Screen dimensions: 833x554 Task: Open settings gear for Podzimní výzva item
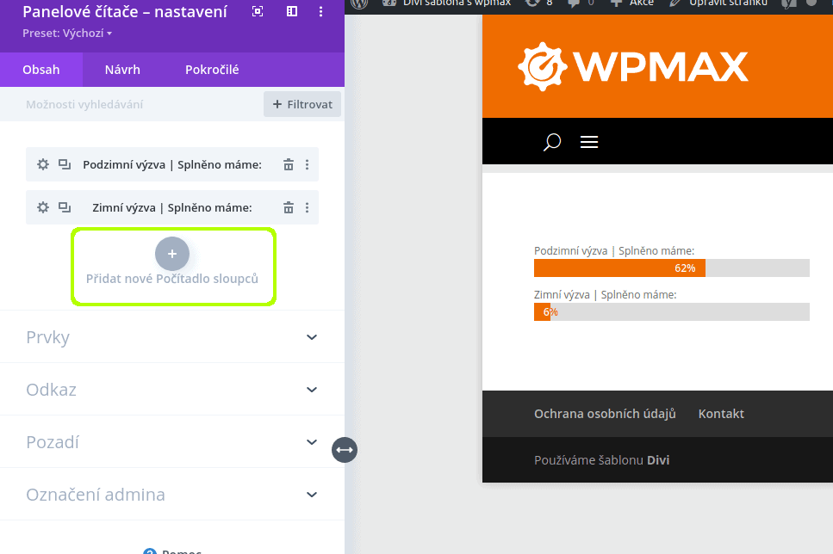43,164
